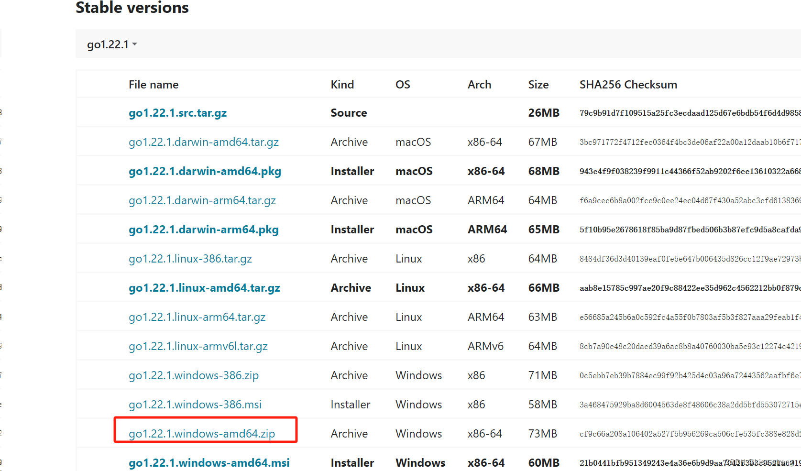Select x86-64 cell in windows-amd64.msi row

(x=486, y=463)
